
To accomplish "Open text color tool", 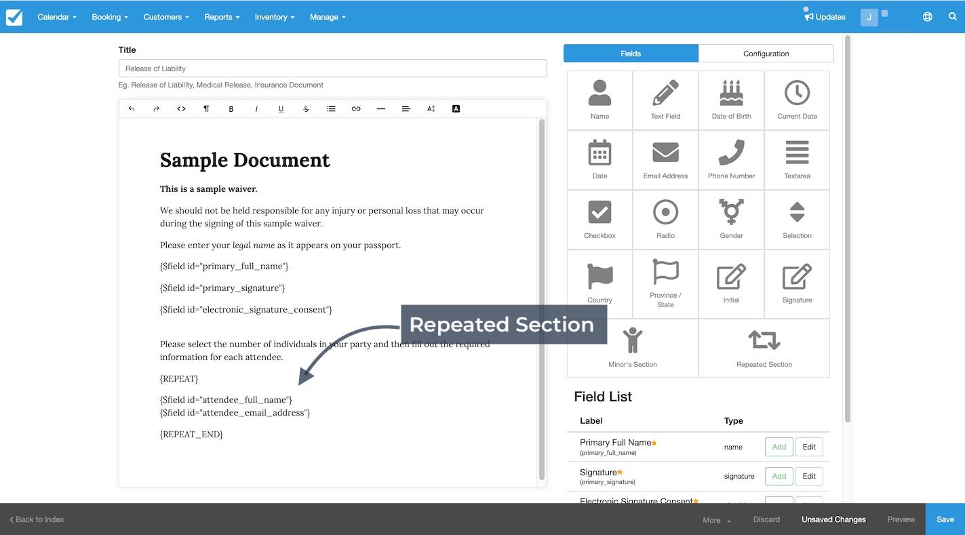I will click(456, 108).
